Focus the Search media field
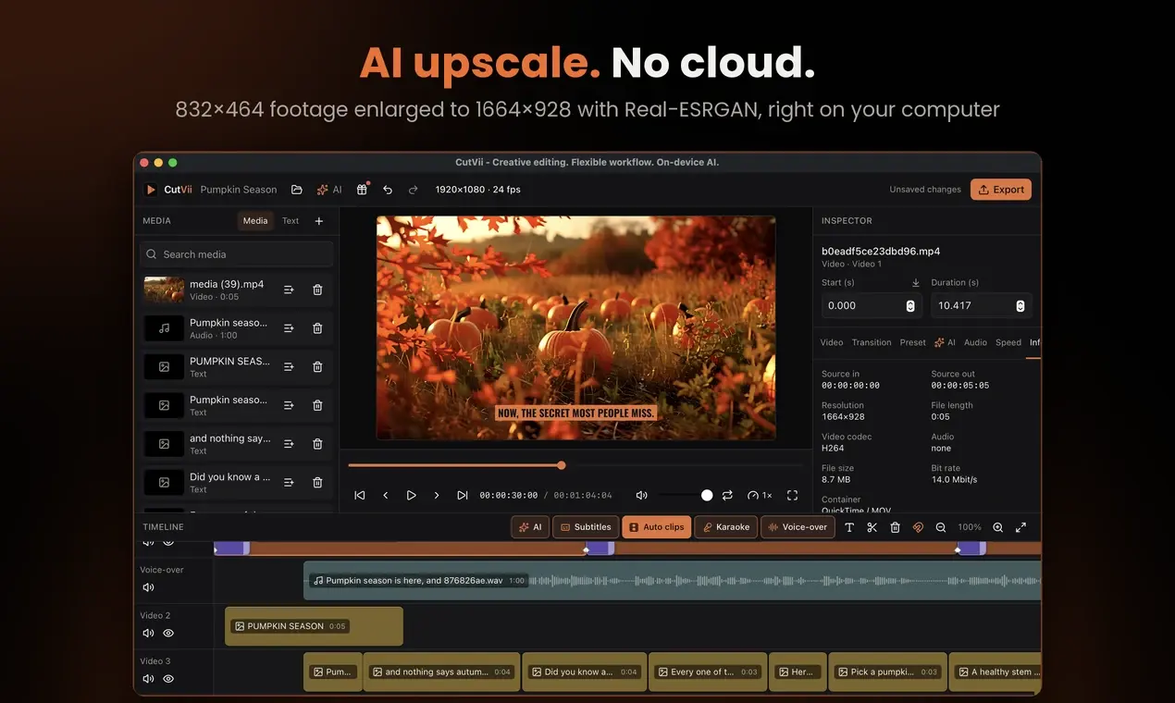The width and height of the screenshot is (1175, 703). (x=237, y=254)
